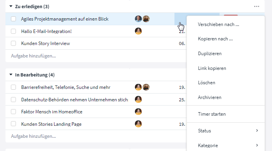Choose Verschieben nach ... from context menu
Image resolution: width=272 pixels, height=151 pixels.
(218, 24)
